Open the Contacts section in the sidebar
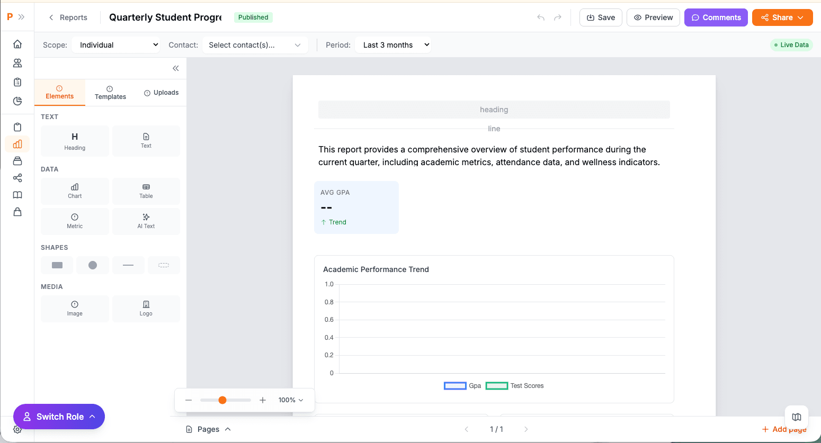821x443 pixels. (17, 62)
